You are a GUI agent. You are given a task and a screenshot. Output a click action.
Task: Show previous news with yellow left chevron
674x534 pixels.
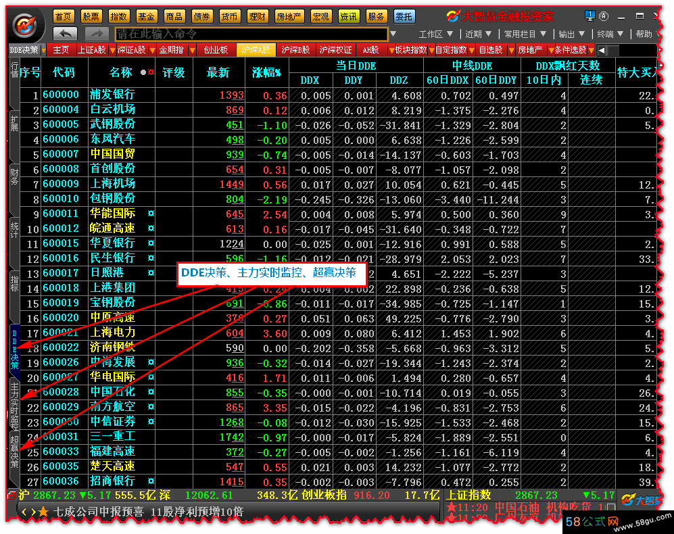(x=24, y=512)
